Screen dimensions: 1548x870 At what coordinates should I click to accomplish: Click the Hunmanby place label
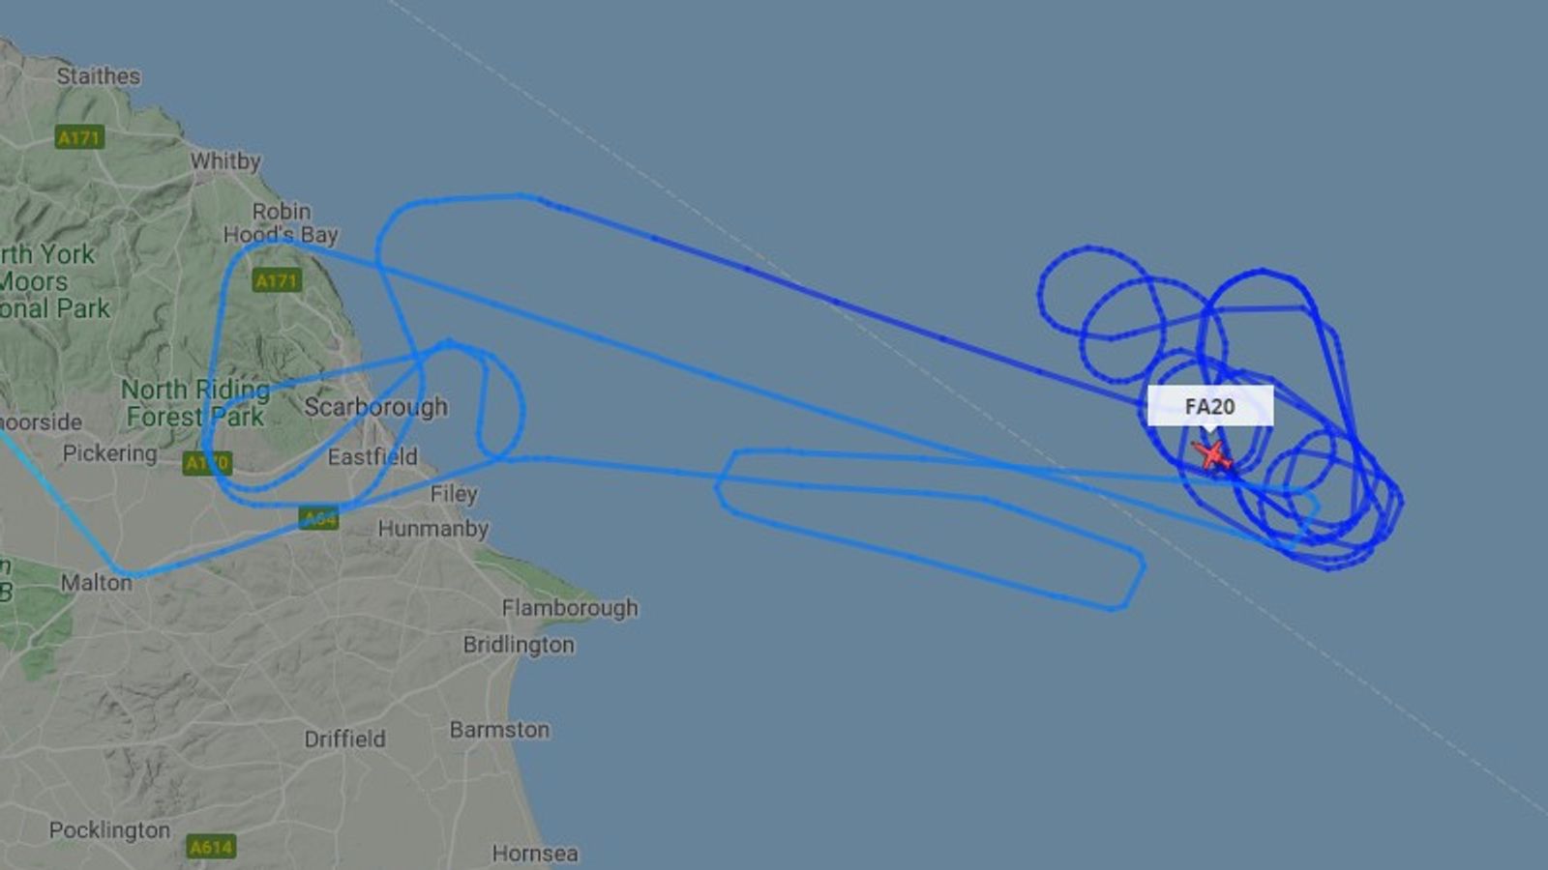tap(433, 529)
